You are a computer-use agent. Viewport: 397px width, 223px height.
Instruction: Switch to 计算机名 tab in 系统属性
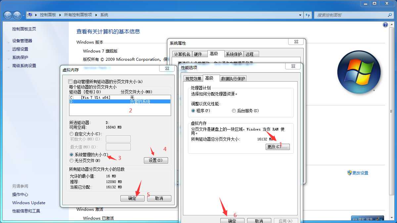[x=182, y=54]
